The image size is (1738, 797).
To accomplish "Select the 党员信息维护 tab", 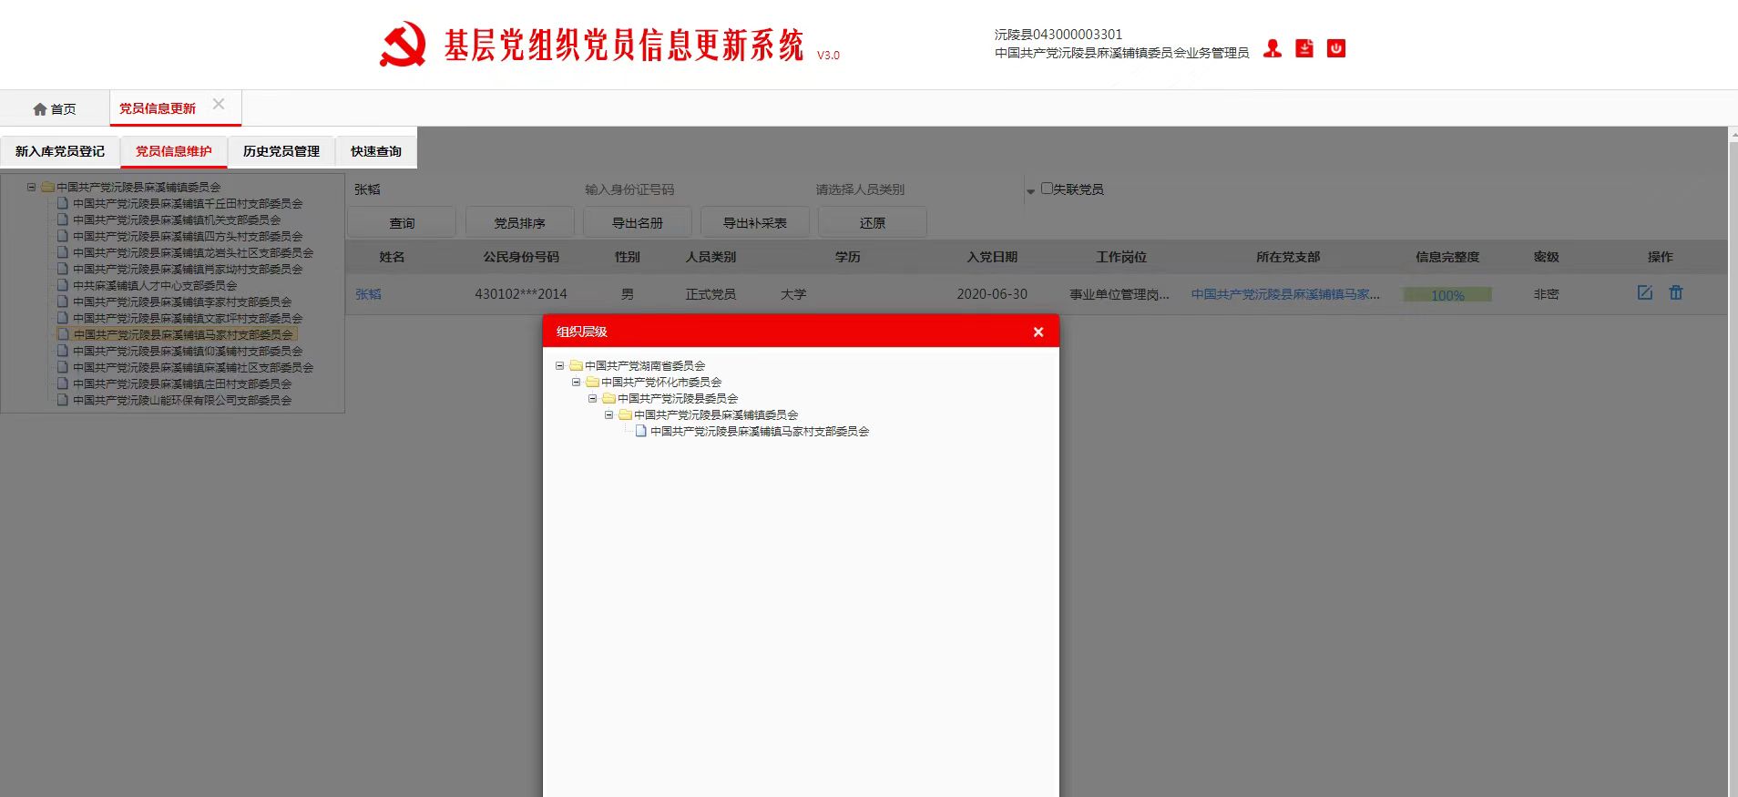I will (x=174, y=152).
